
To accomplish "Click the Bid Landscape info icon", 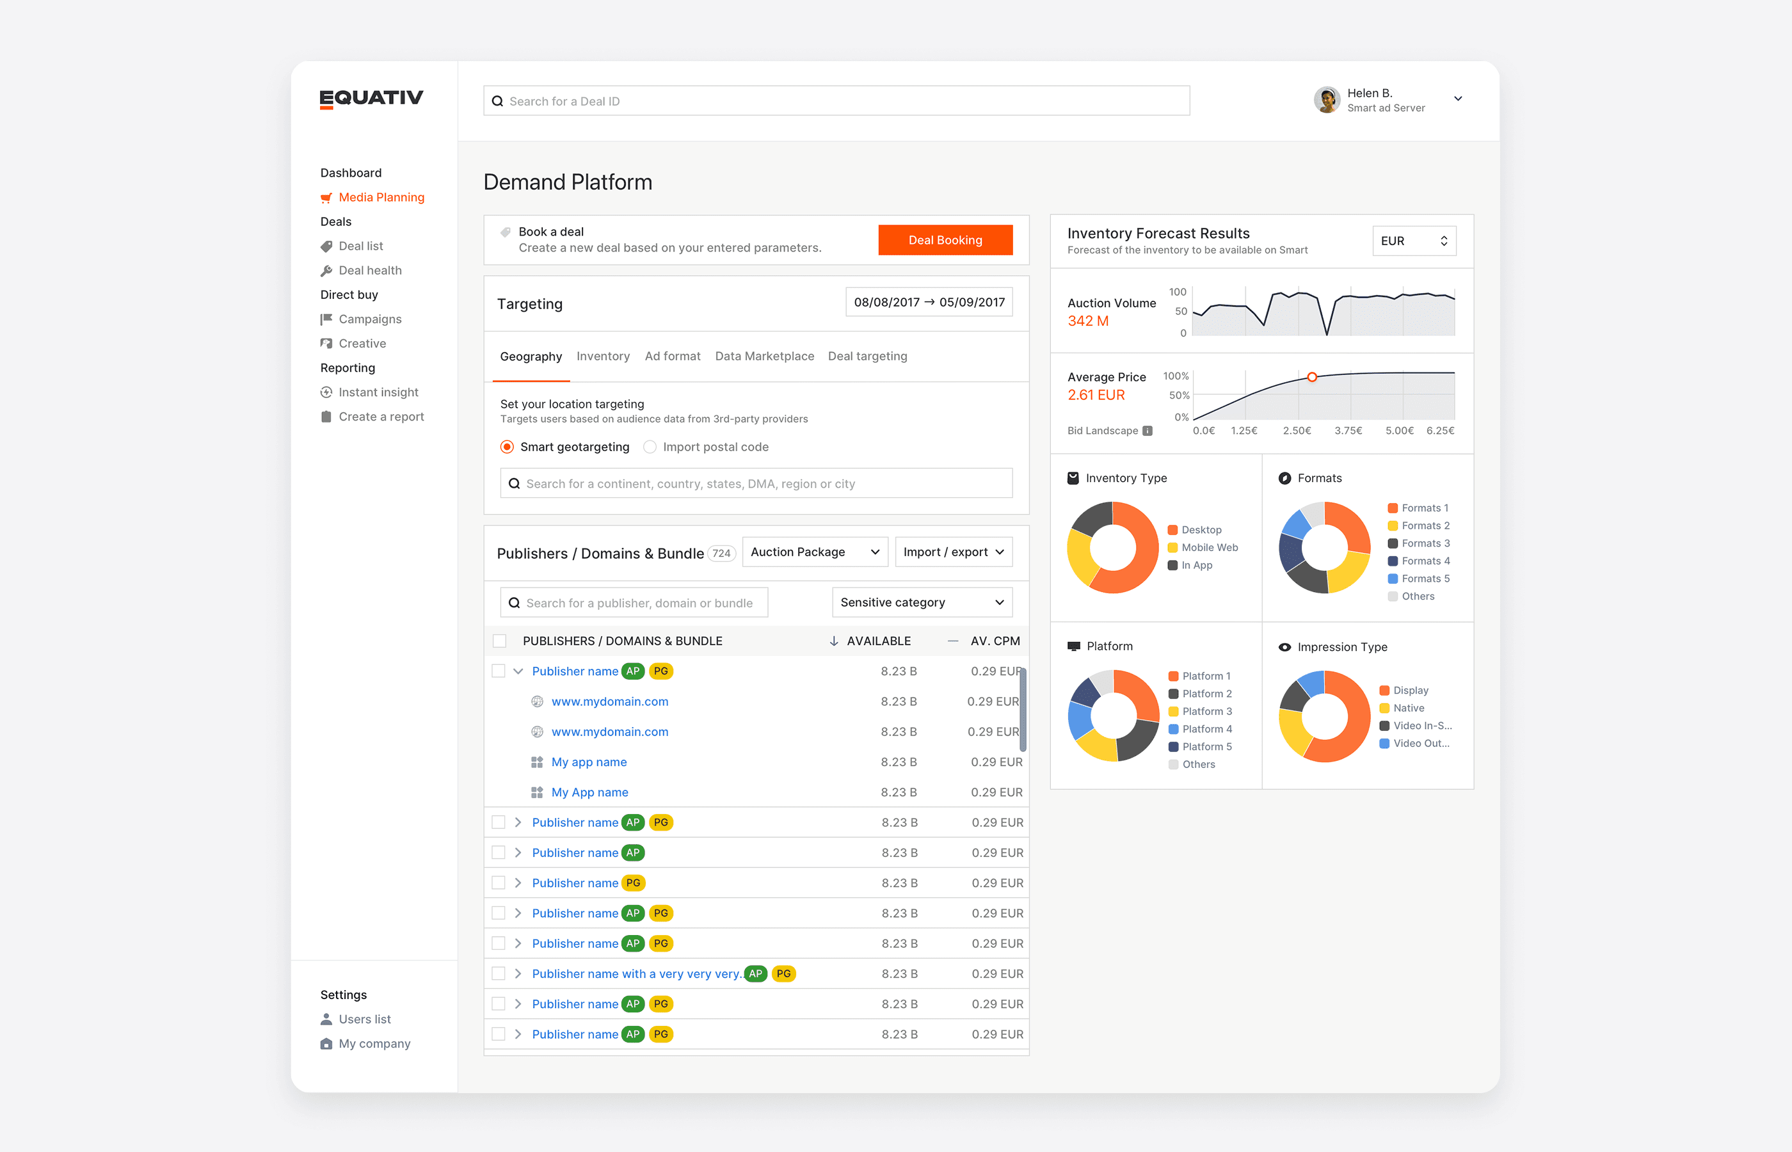I will click(1148, 431).
